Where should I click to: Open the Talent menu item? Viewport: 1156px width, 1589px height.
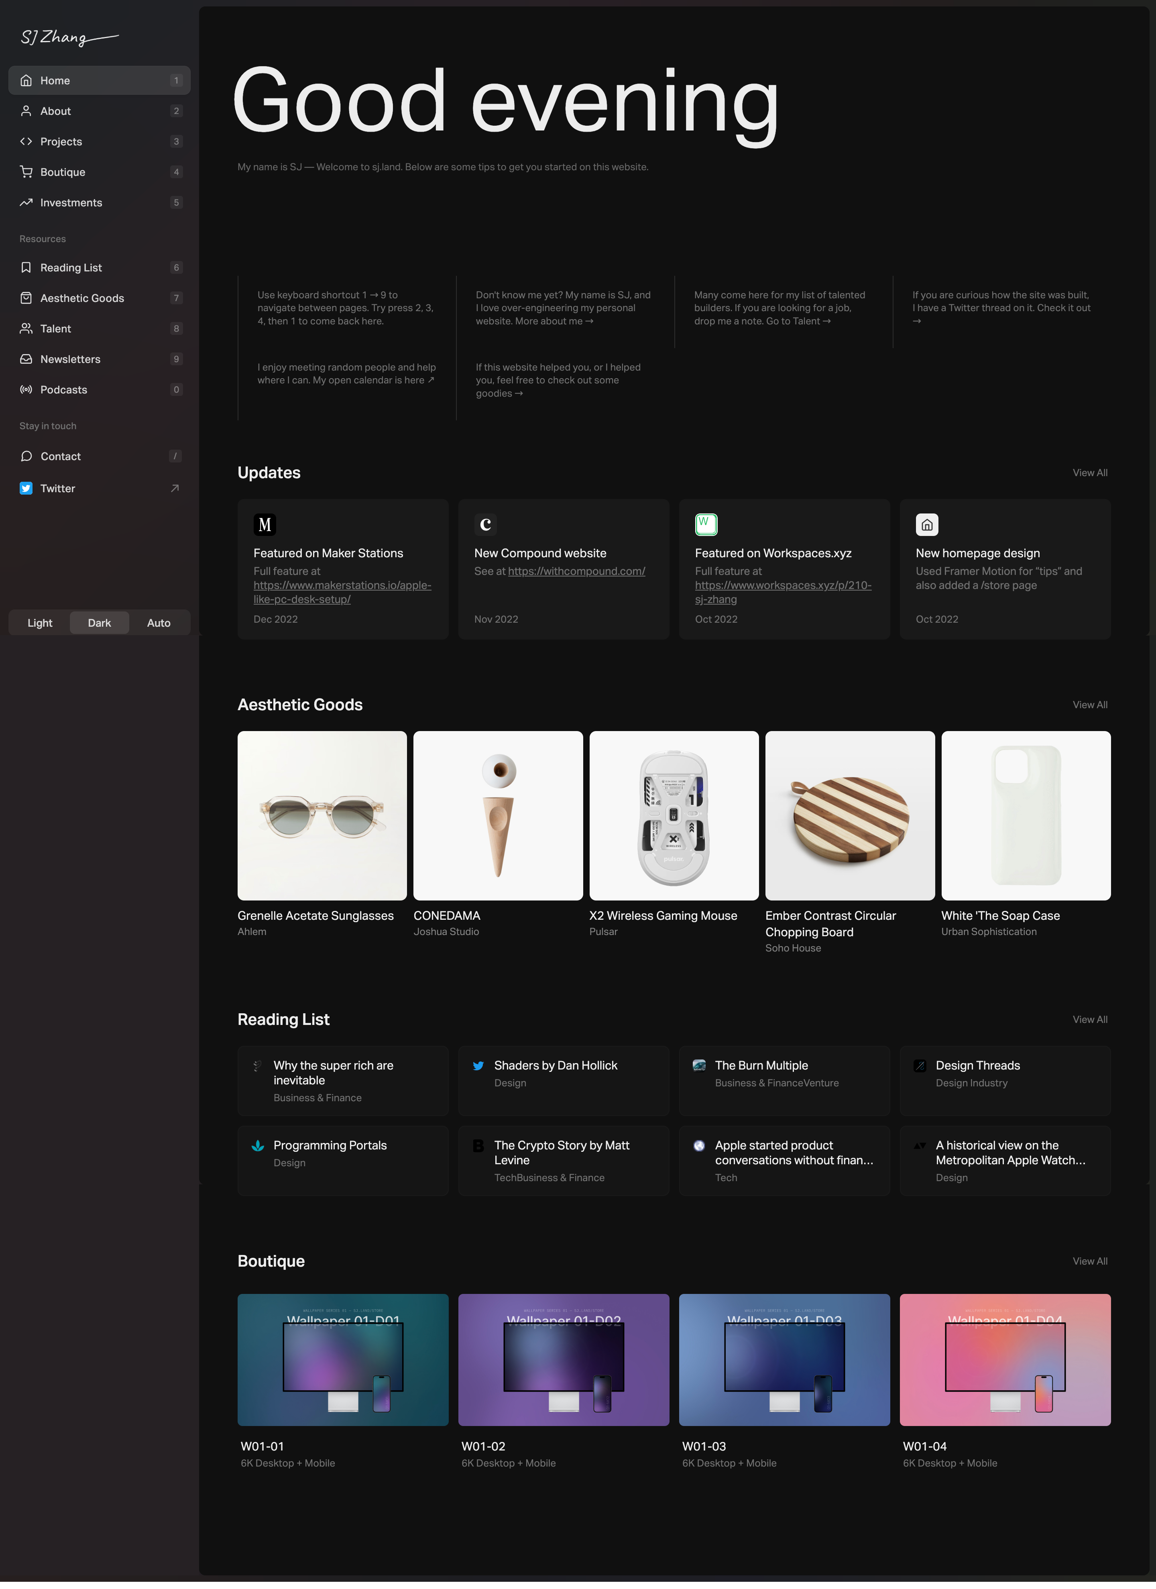pos(100,328)
